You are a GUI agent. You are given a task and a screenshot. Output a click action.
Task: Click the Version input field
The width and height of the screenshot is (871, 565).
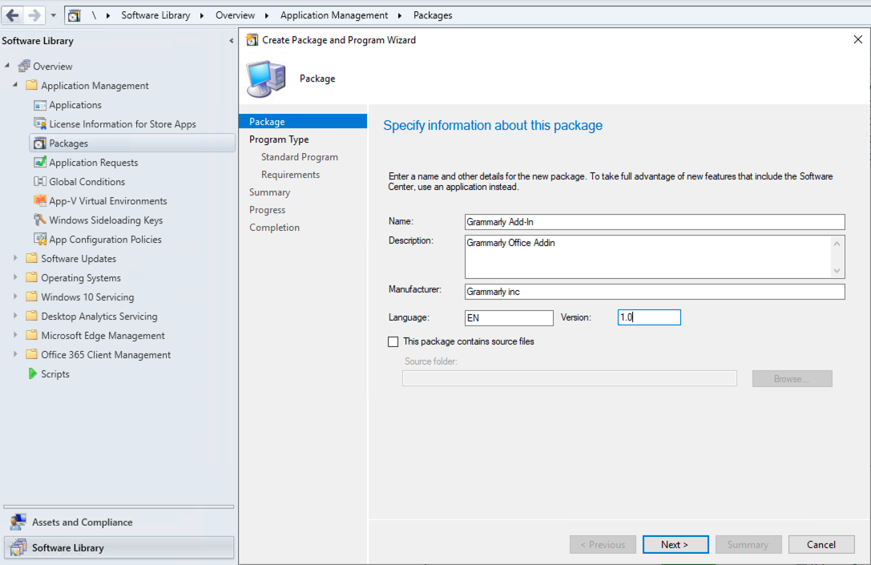click(649, 317)
